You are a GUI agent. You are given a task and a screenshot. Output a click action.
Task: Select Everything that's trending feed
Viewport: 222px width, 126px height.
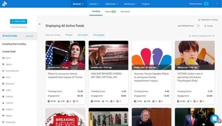14,44
